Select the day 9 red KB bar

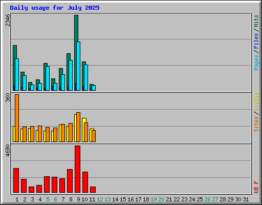77,169
